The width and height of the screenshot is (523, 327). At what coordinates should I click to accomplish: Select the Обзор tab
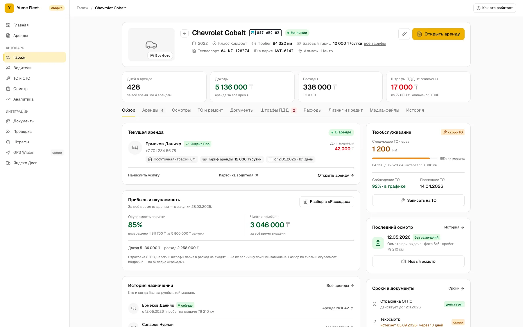129,110
